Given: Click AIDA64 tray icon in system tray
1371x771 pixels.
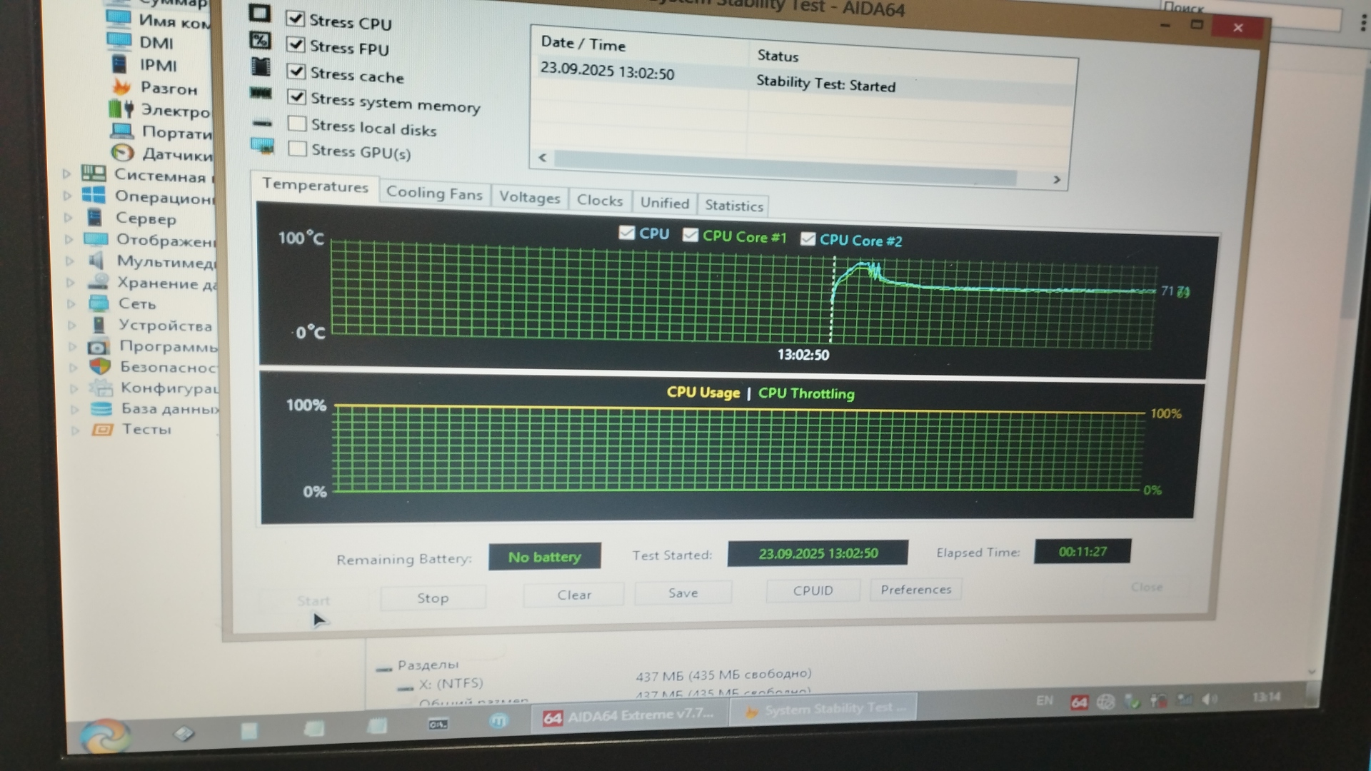Looking at the screenshot, I should (1078, 702).
